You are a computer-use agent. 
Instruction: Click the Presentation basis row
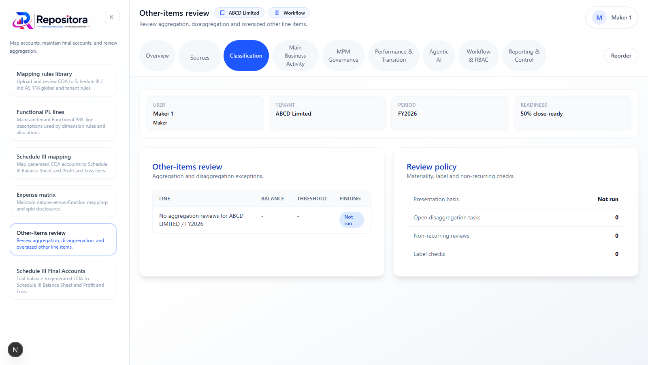(516, 199)
